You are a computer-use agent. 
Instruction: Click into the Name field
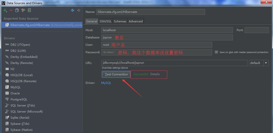coord(150,12)
